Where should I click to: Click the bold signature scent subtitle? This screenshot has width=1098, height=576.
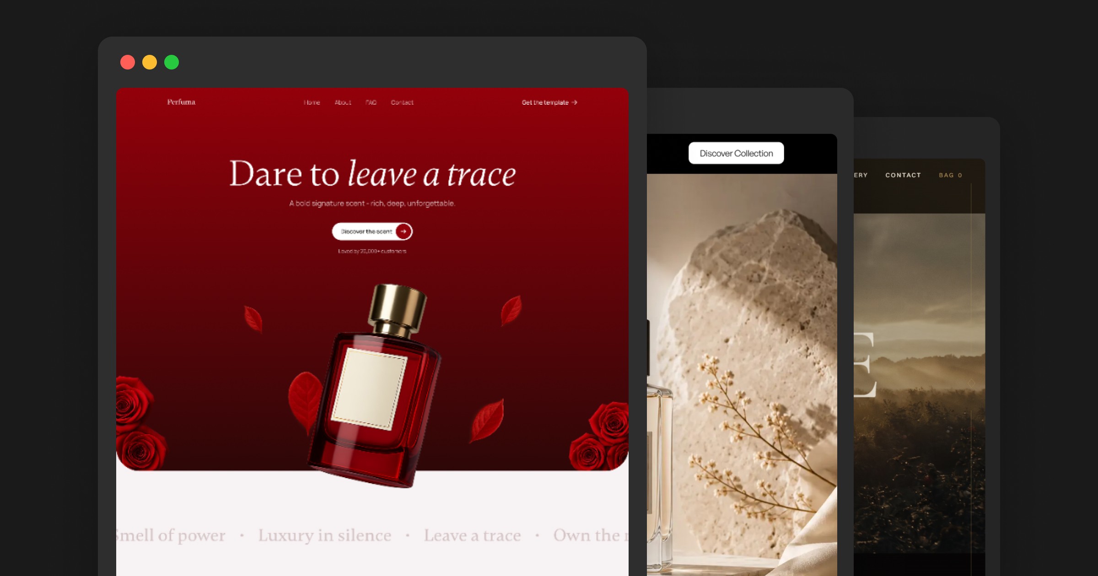[x=372, y=203]
